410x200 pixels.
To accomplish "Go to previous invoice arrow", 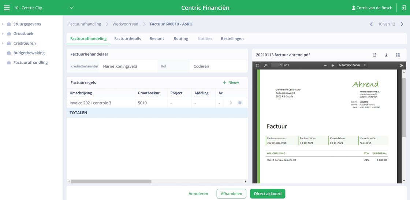I will pos(371,24).
